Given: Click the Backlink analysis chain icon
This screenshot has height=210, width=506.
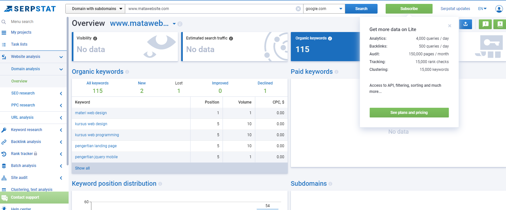Looking at the screenshot, I should coord(4,142).
